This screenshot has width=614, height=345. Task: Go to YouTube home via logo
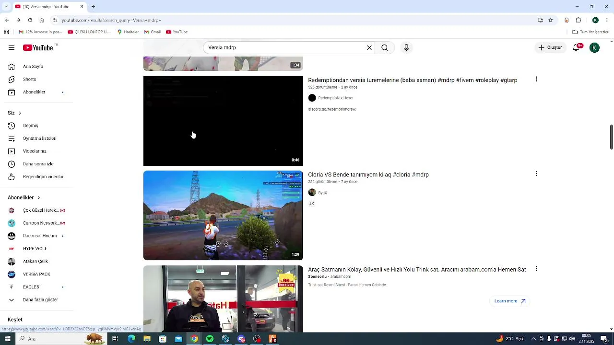pos(38,47)
